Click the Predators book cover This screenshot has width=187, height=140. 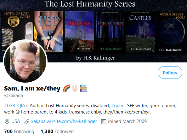[110, 32]
